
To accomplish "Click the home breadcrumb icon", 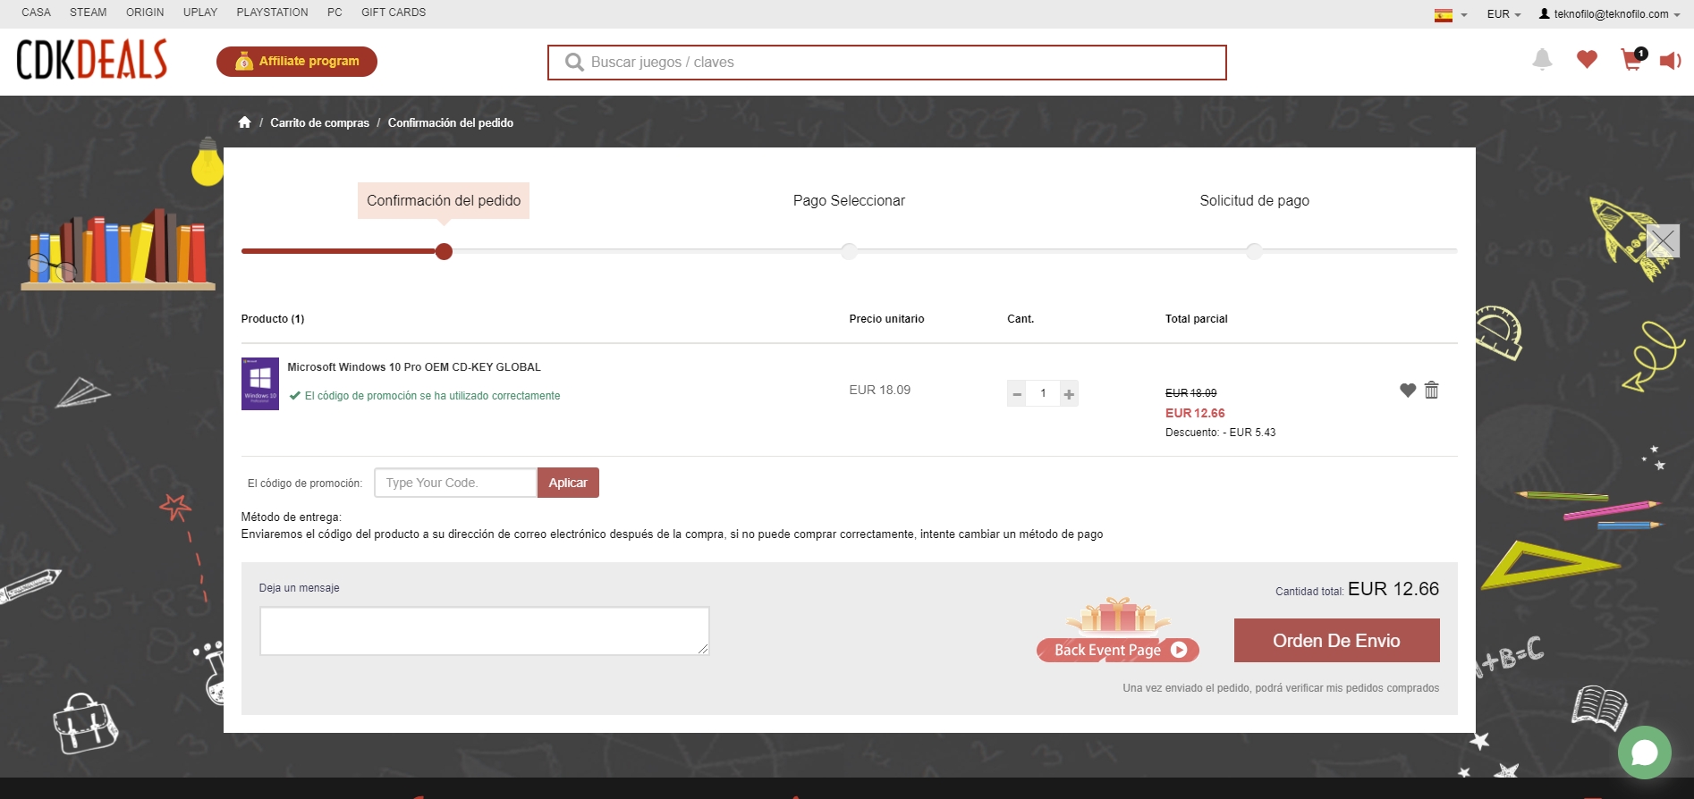I will point(244,122).
